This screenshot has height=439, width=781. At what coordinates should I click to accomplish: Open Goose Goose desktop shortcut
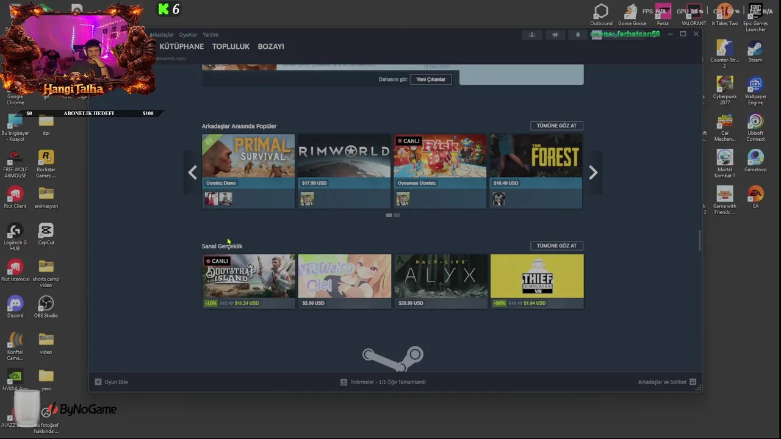(632, 15)
